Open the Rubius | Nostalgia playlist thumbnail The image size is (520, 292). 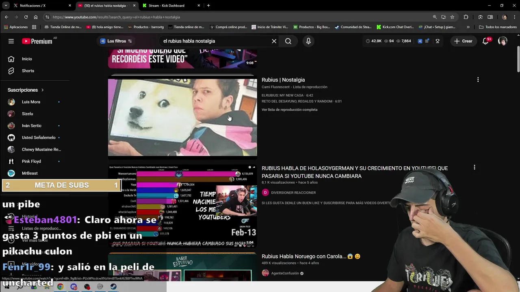[182, 117]
